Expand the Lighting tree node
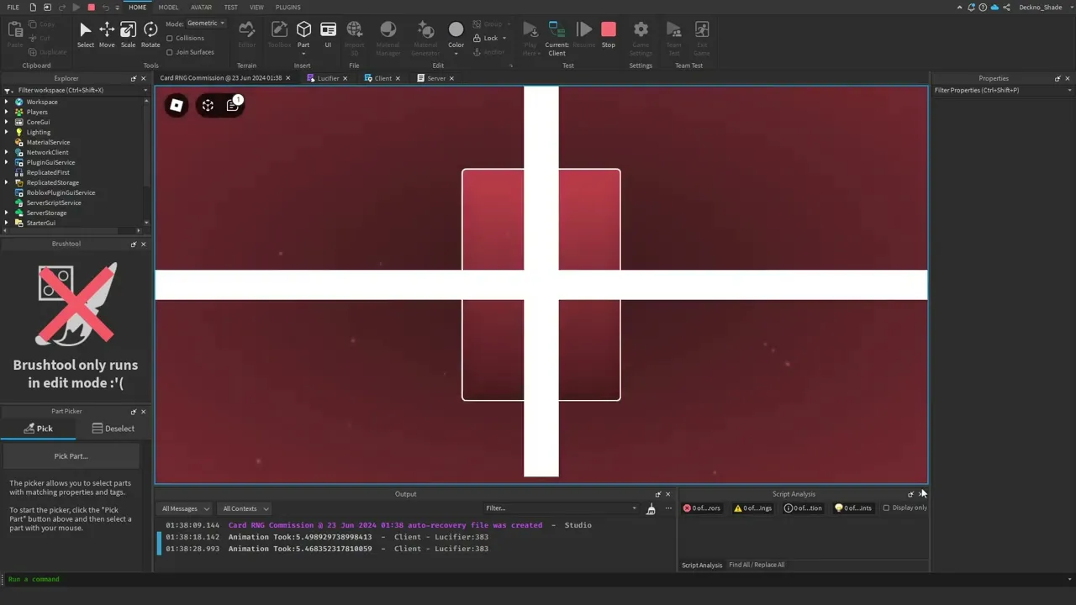 click(x=7, y=132)
